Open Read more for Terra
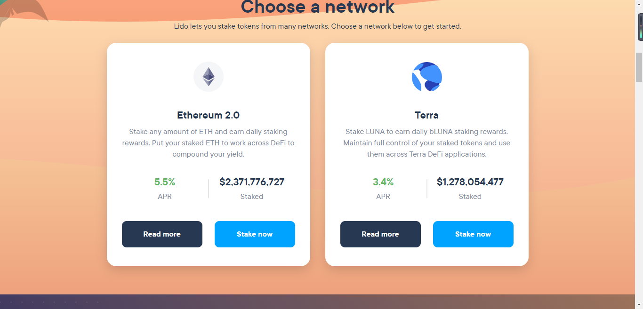This screenshot has height=309, width=643. 380,234
